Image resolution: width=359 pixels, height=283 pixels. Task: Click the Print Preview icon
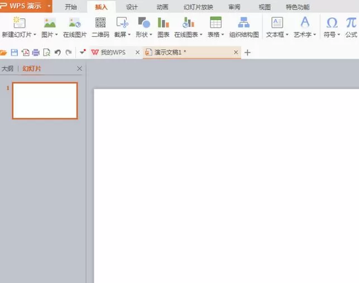click(x=47, y=52)
